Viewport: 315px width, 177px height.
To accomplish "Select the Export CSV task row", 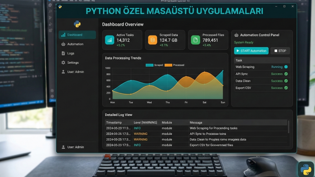I will (262, 88).
